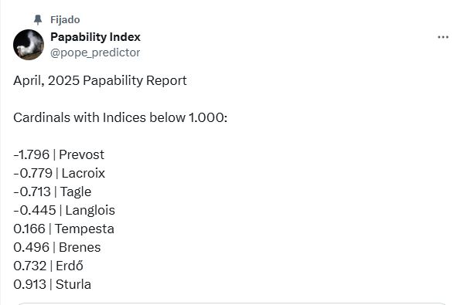The height and width of the screenshot is (305, 461).
Task: Select the April, 2025 Papability Report heading
Action: pyautogui.click(x=100, y=80)
